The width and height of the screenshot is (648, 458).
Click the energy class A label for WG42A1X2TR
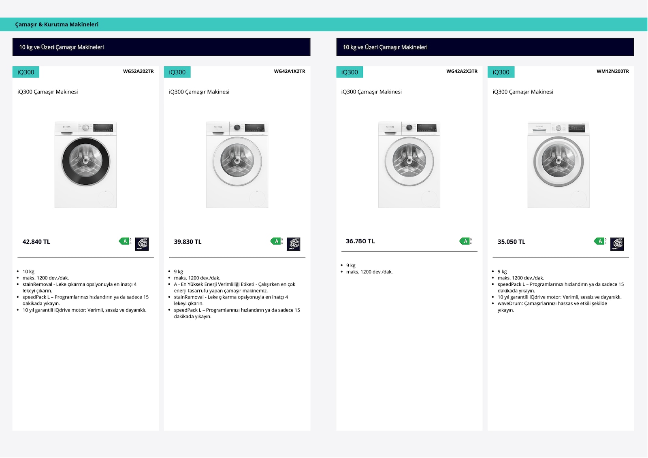(x=277, y=241)
